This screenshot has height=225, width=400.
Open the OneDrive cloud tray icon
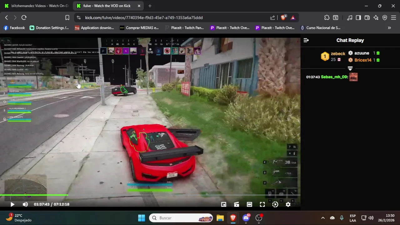[332, 218]
